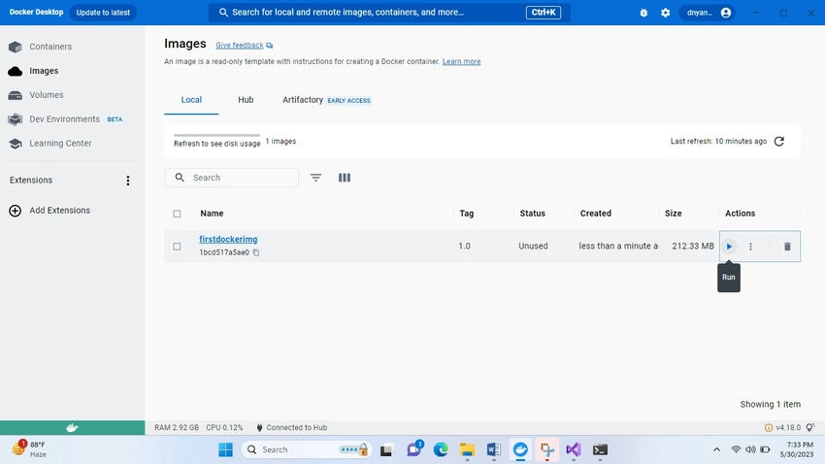
Task: Click the disk usage progress bar
Action: pos(216,135)
